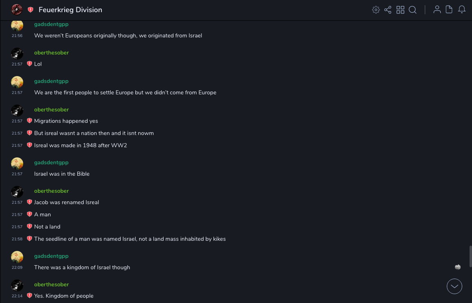This screenshot has width=472, height=303.
Task: Open the user profile icon in the header
Action: point(437,10)
